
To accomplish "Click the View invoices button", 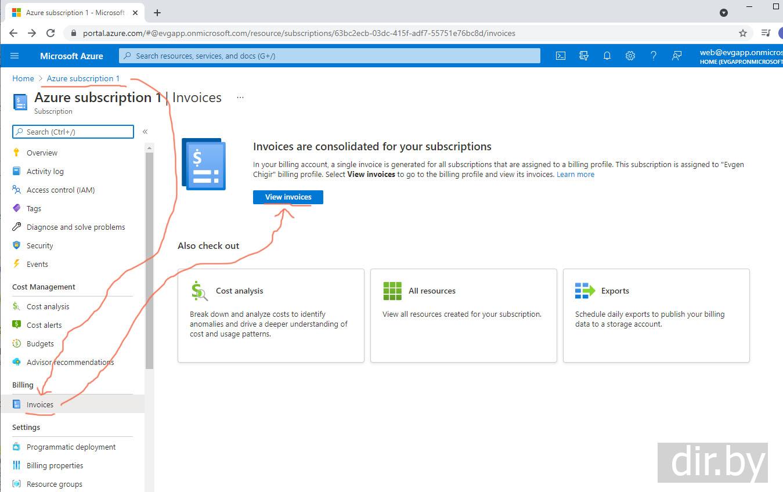I will tap(288, 197).
